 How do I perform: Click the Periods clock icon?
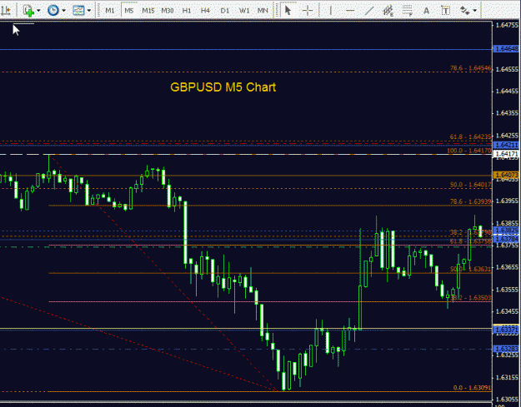pyautogui.click(x=53, y=11)
